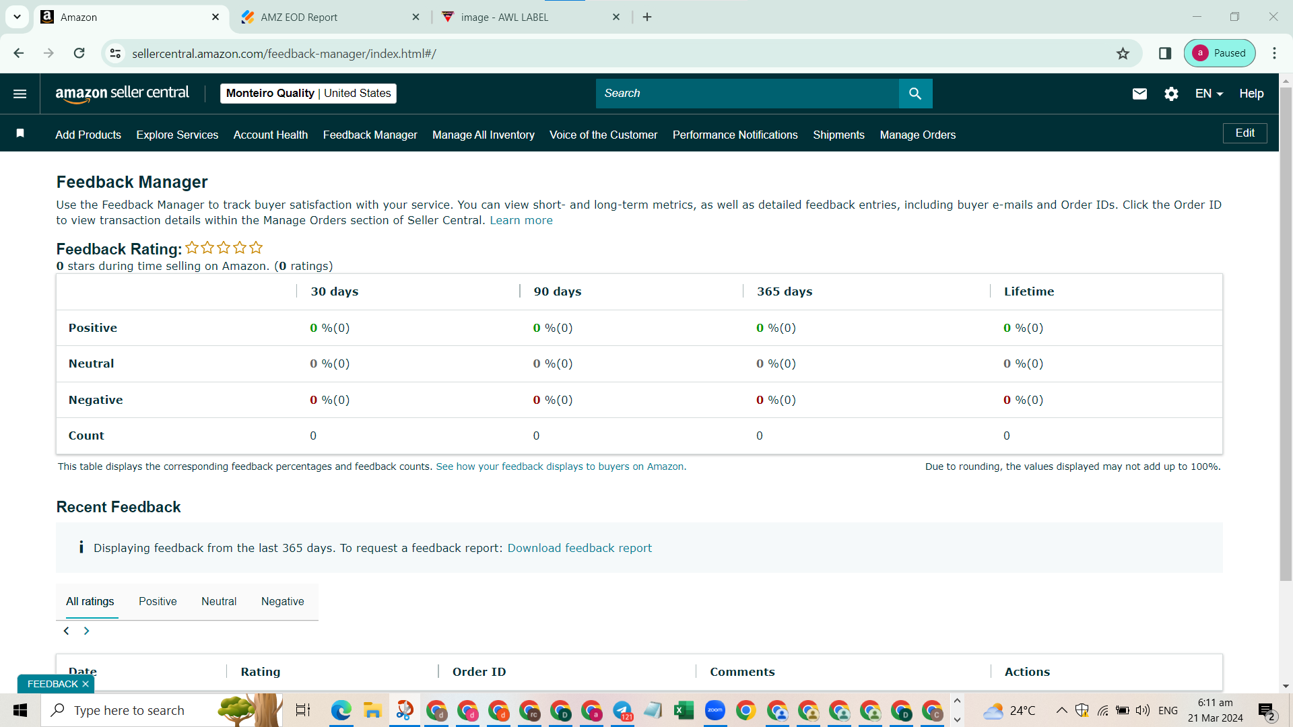Open Excel from taskbar

[684, 710]
